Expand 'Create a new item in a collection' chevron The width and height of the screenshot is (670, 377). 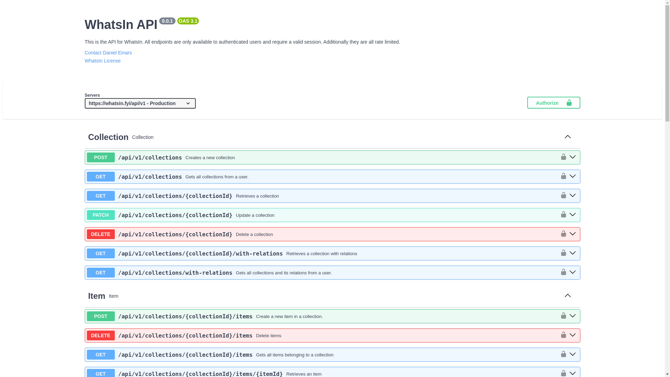(573, 316)
